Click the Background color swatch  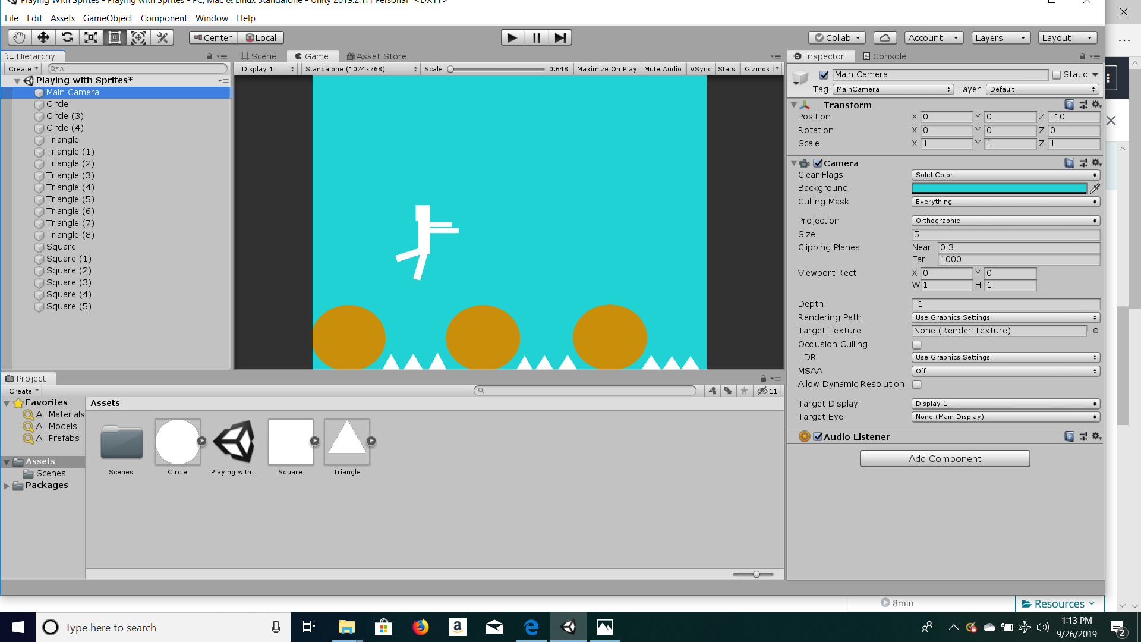point(999,188)
